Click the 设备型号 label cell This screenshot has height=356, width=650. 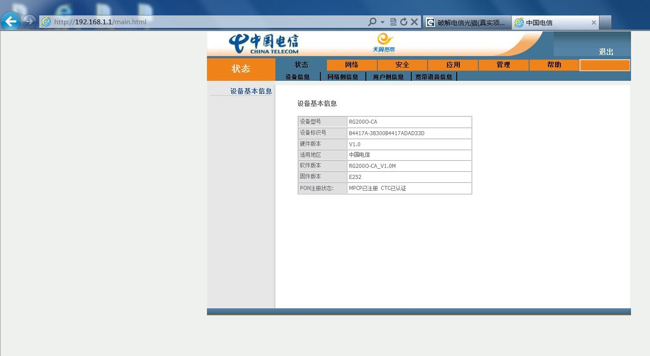[323, 122]
